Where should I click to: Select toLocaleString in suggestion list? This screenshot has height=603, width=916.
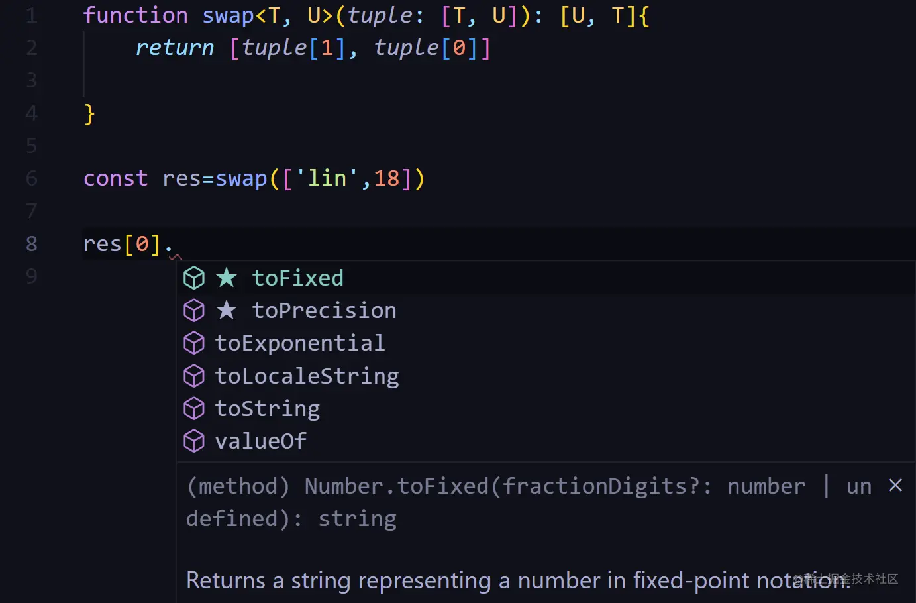307,376
